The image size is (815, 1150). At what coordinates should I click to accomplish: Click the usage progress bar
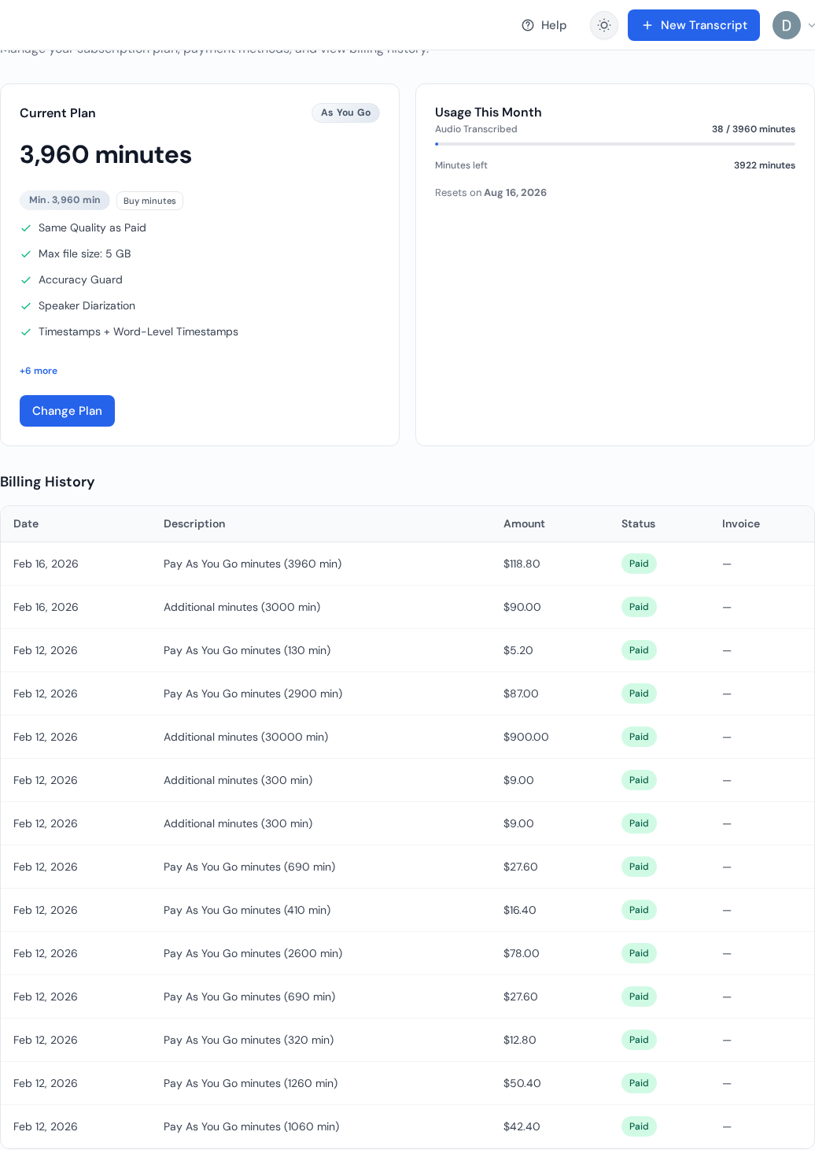615,144
